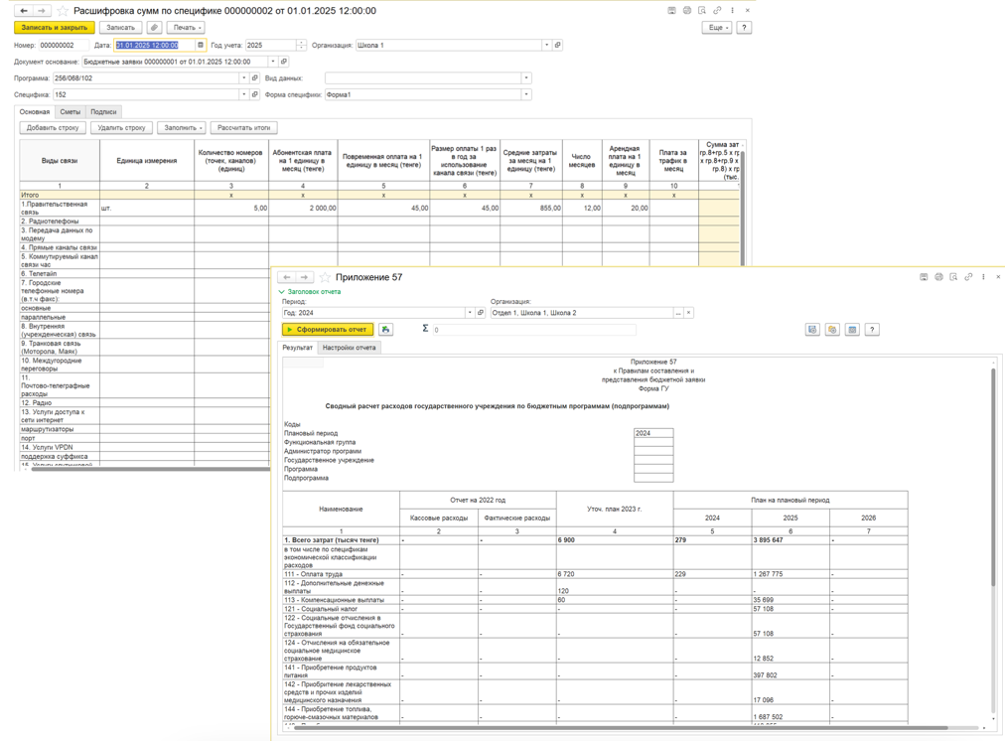This screenshot has height=741, width=1005.
Task: Open the Программа 256/068/102 record
Action: click(x=254, y=78)
